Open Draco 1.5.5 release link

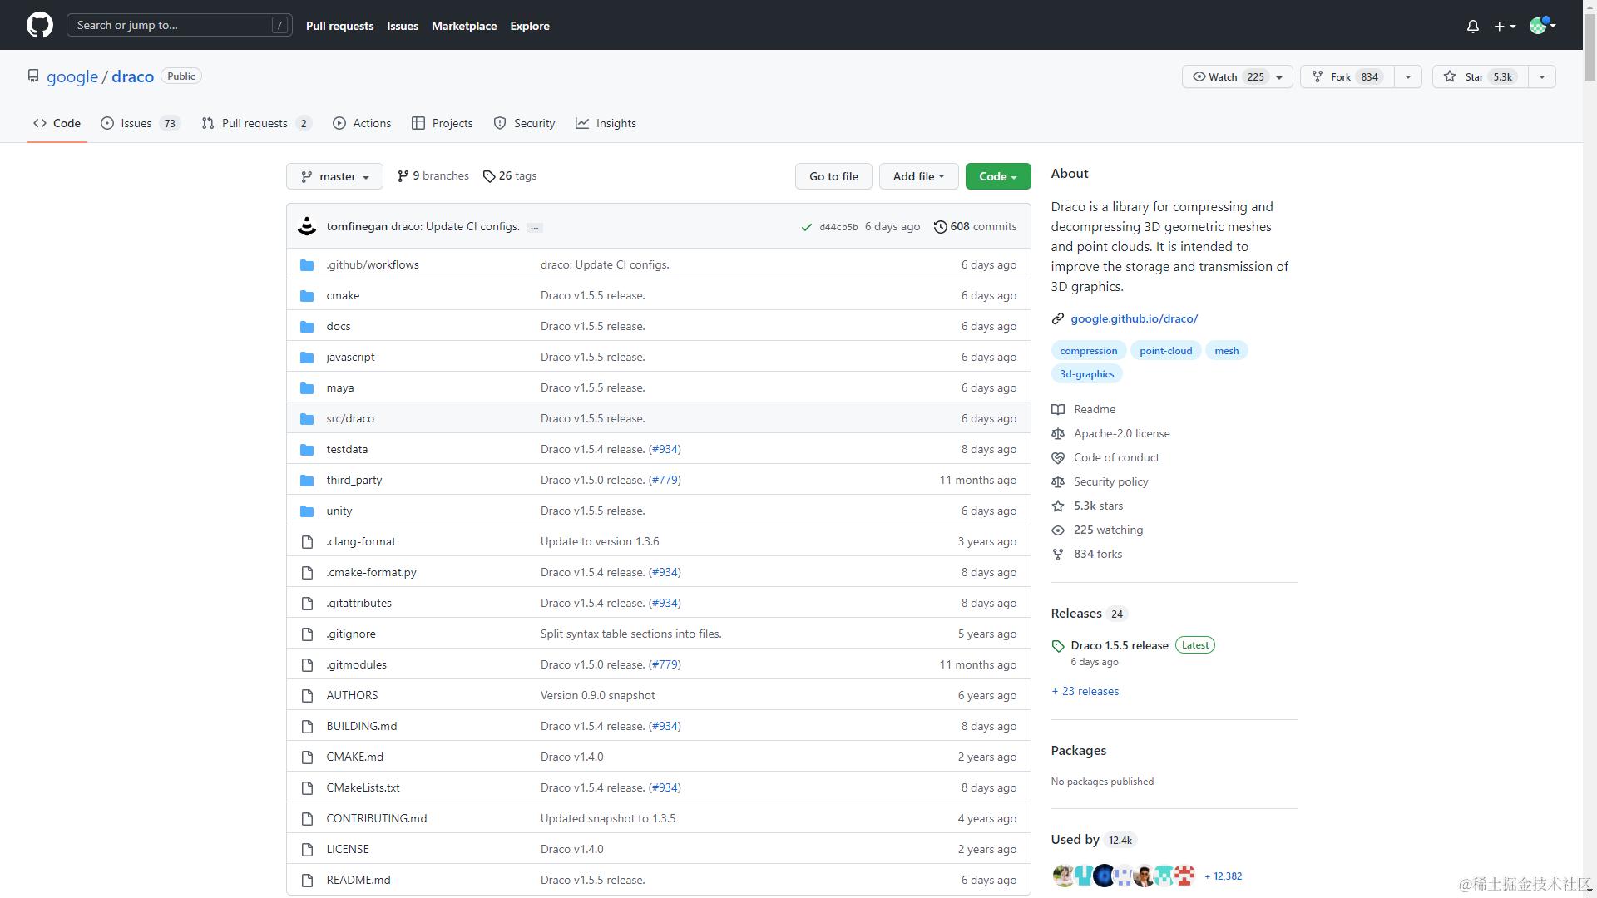pos(1120,645)
